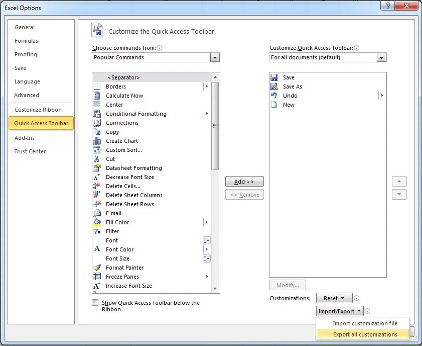Click the commands list scroll up arrow
Image resolution: width=422 pixels, height=346 pixels.
click(x=215, y=77)
